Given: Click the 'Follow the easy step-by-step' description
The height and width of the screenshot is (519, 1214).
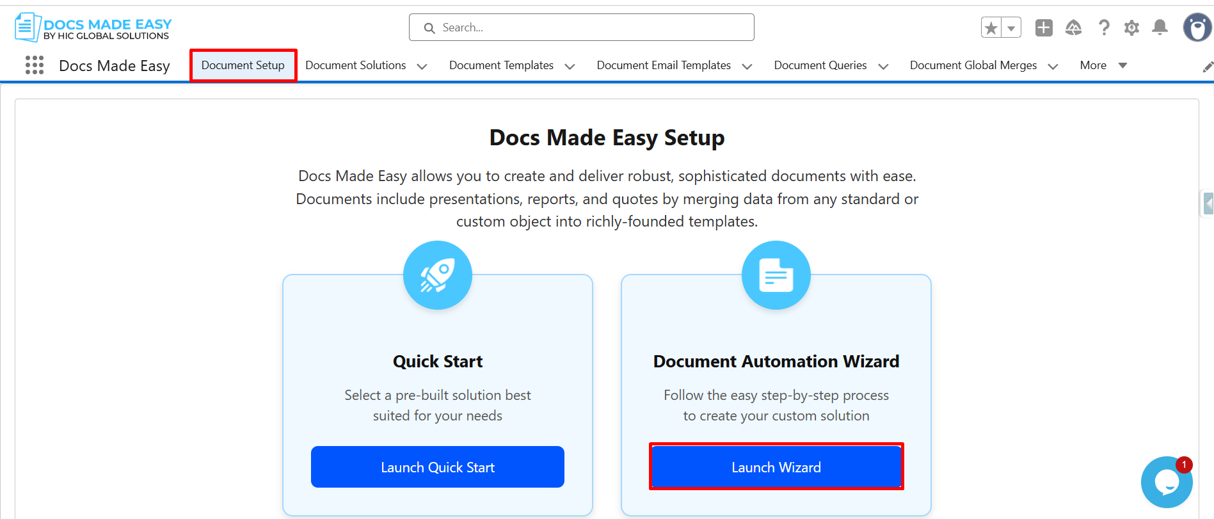Looking at the screenshot, I should tap(776, 405).
